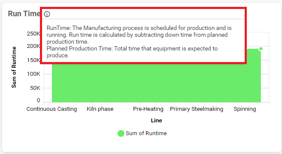This screenshot has height=154, width=282.
Task: Select the Run Time widget title
Action: pyautogui.click(x=24, y=14)
